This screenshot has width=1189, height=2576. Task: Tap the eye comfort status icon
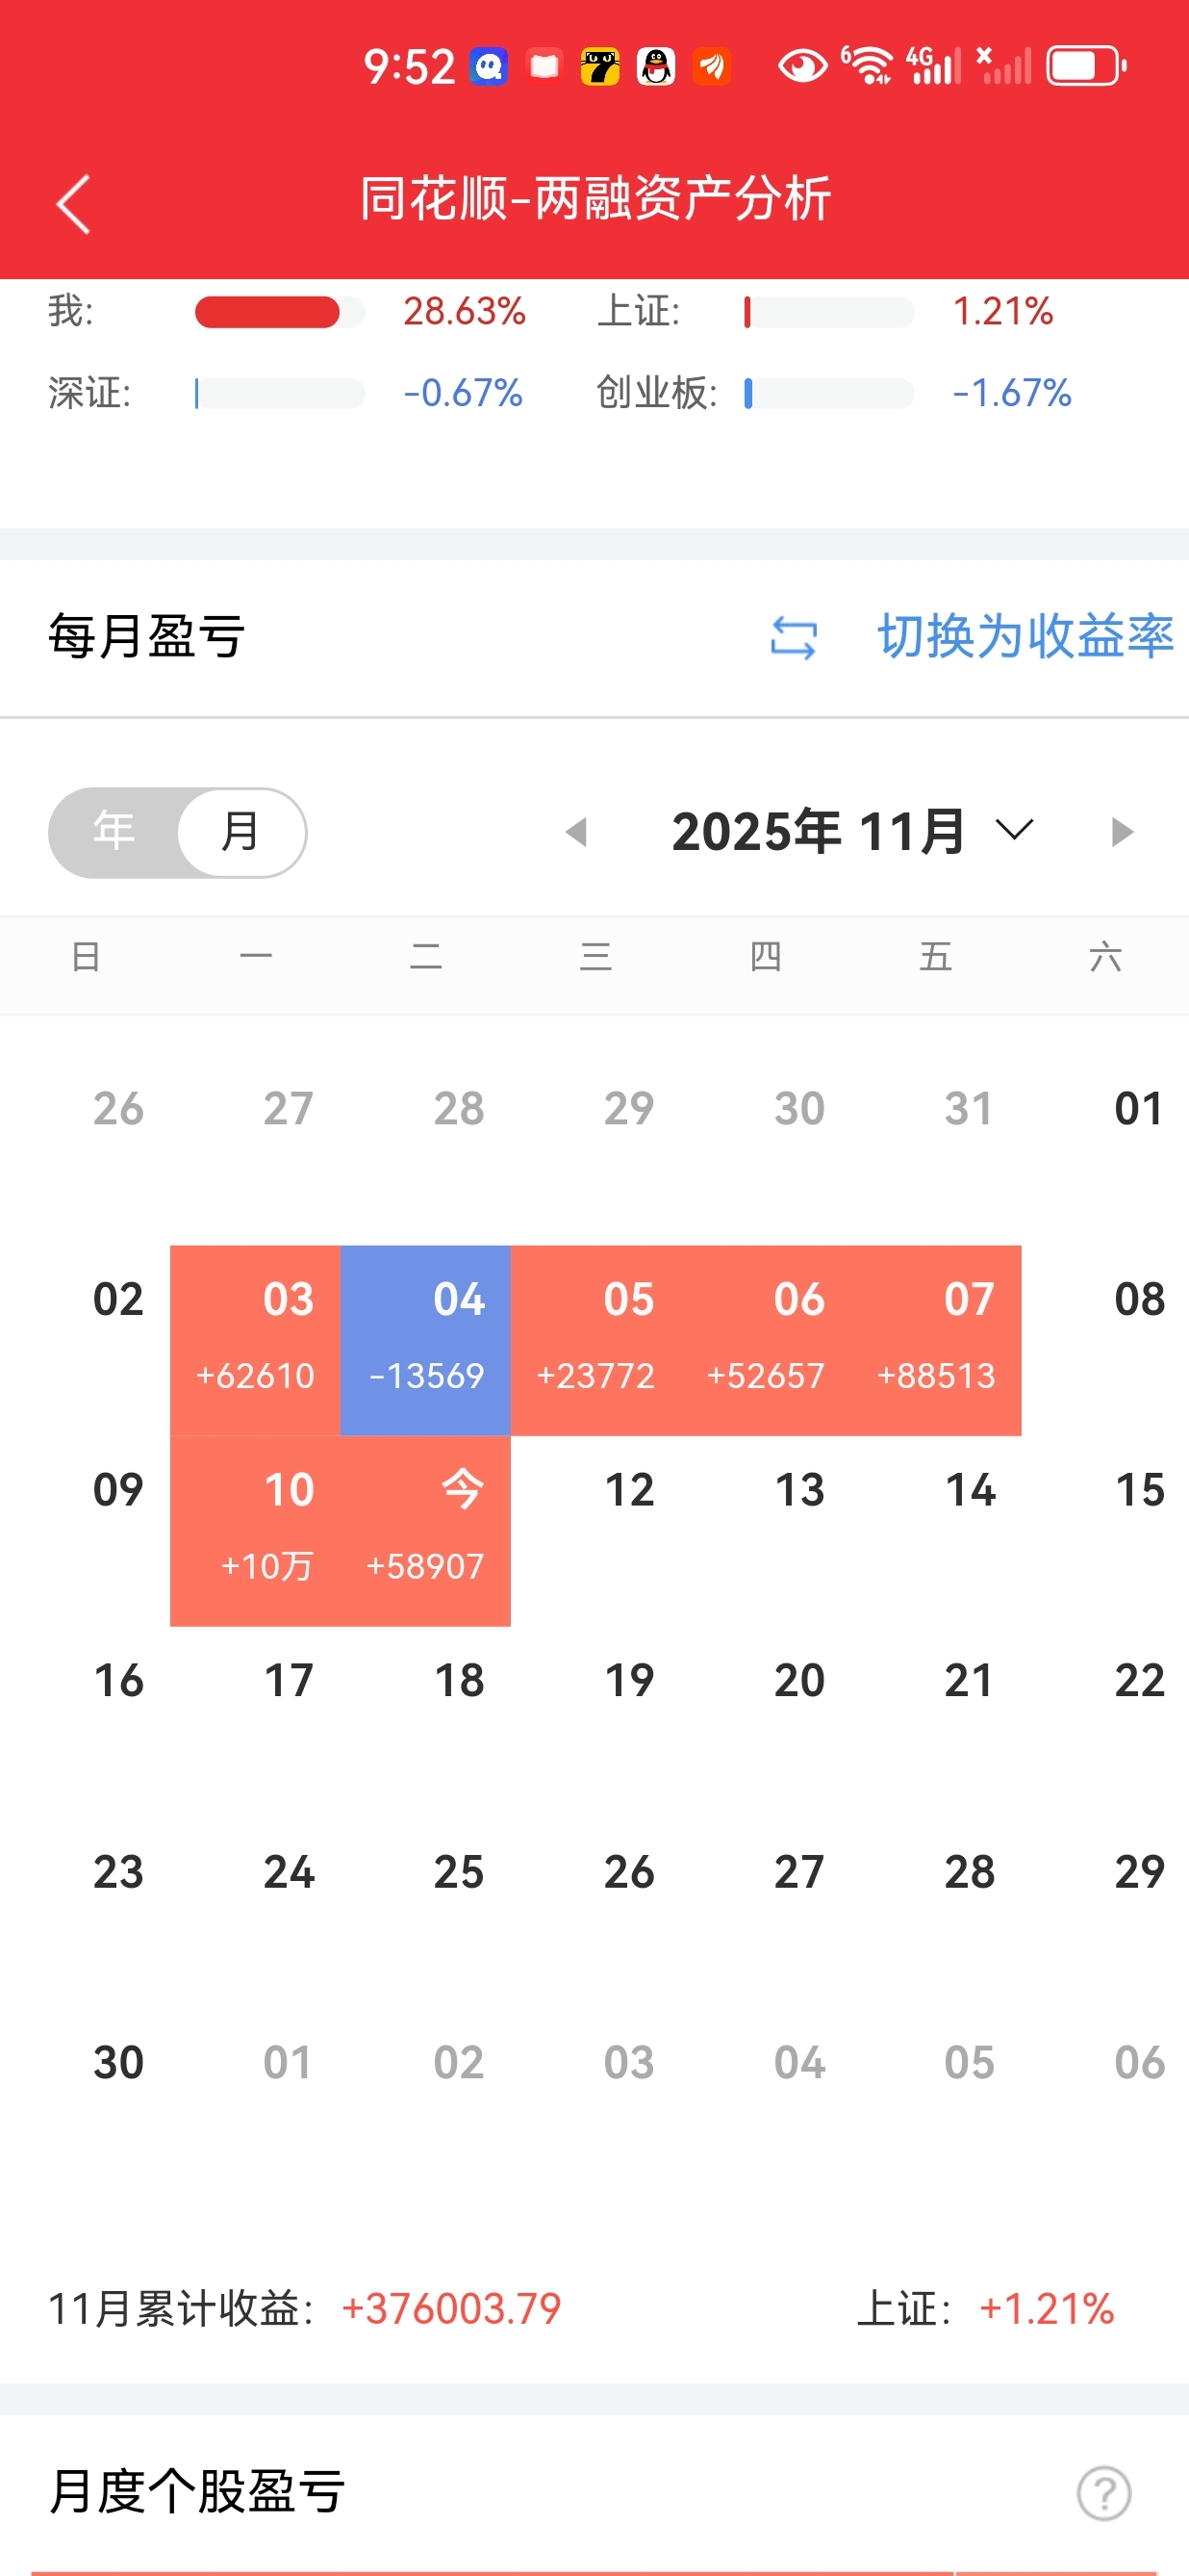pos(802,67)
